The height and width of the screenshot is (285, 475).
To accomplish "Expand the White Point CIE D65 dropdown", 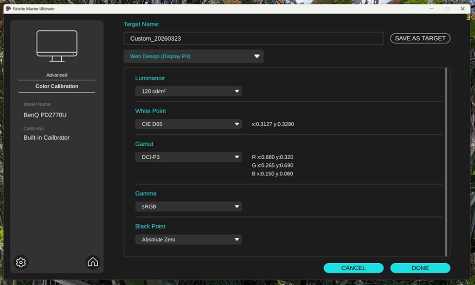I will pos(188,124).
